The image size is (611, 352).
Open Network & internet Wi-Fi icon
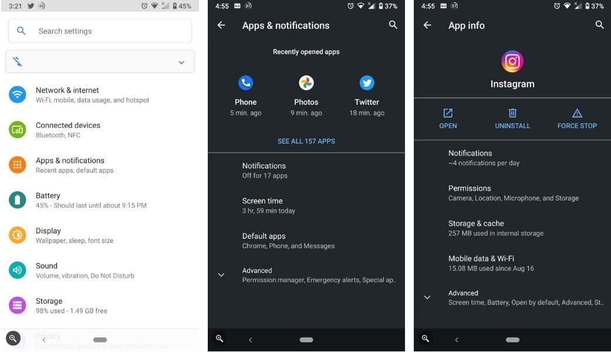point(17,94)
